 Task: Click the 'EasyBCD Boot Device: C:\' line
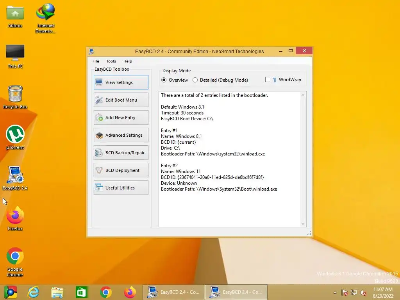(187, 119)
